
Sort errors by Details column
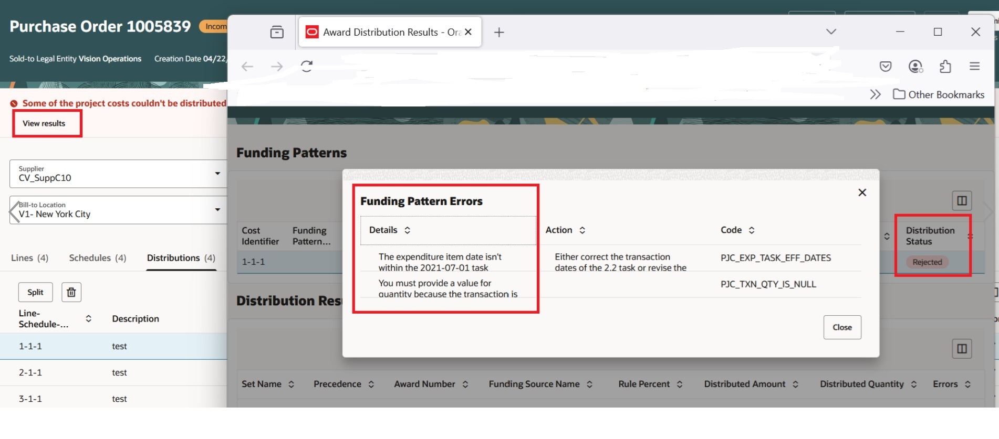(x=407, y=230)
